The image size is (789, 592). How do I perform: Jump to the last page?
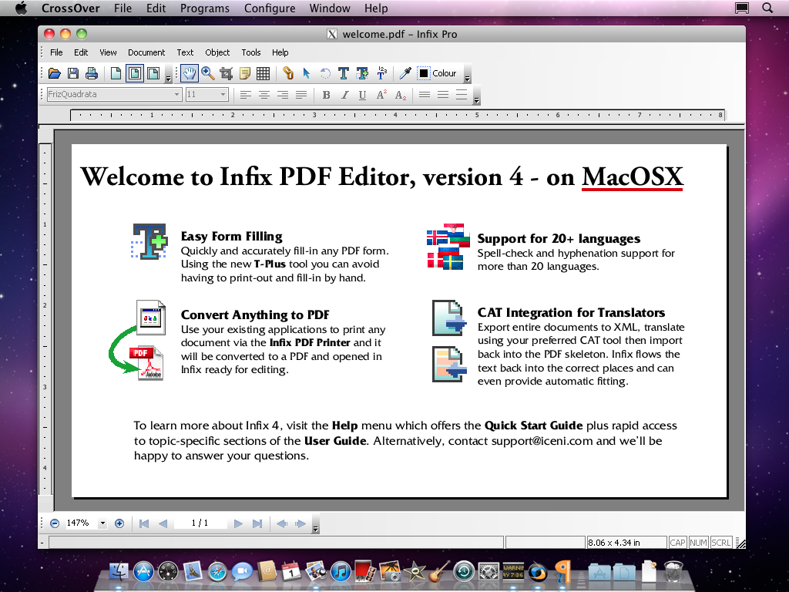tap(256, 523)
